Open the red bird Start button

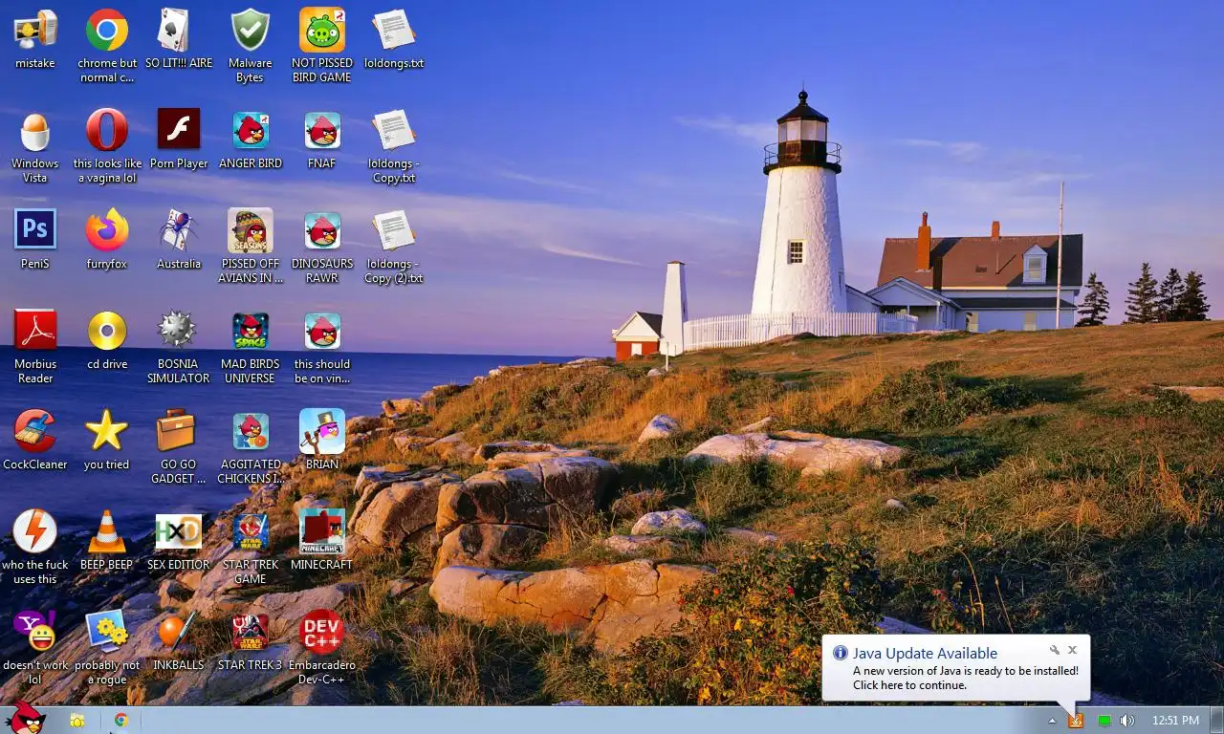(26, 718)
